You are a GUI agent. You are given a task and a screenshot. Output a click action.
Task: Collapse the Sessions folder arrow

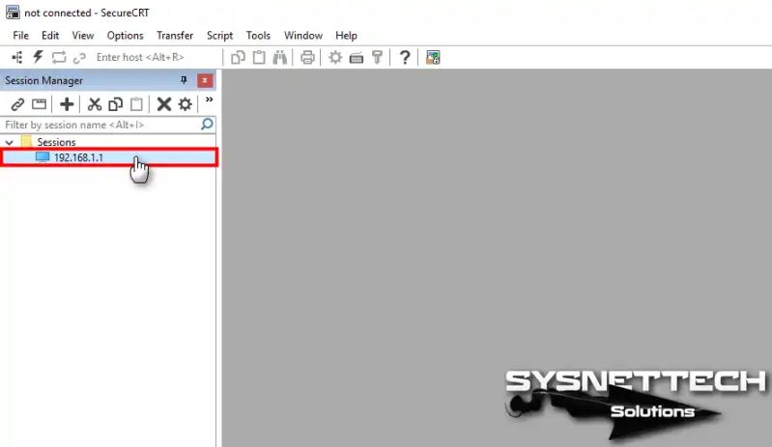tap(10, 143)
